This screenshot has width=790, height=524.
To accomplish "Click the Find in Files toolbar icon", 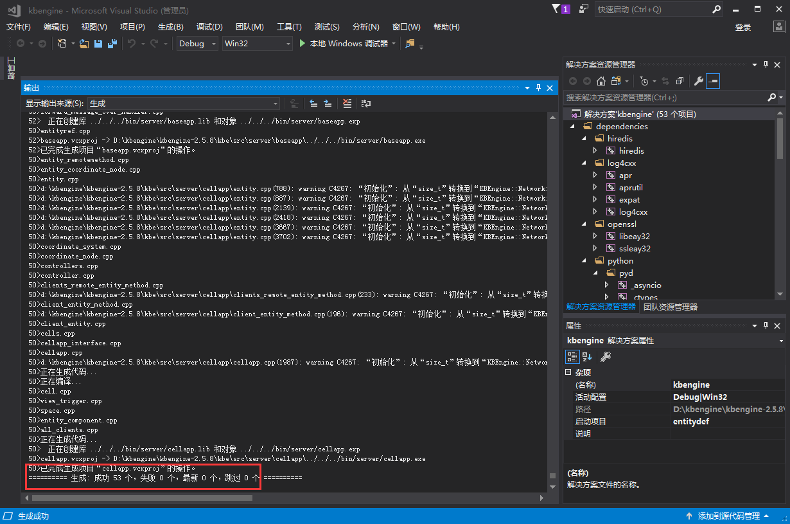I will click(410, 44).
